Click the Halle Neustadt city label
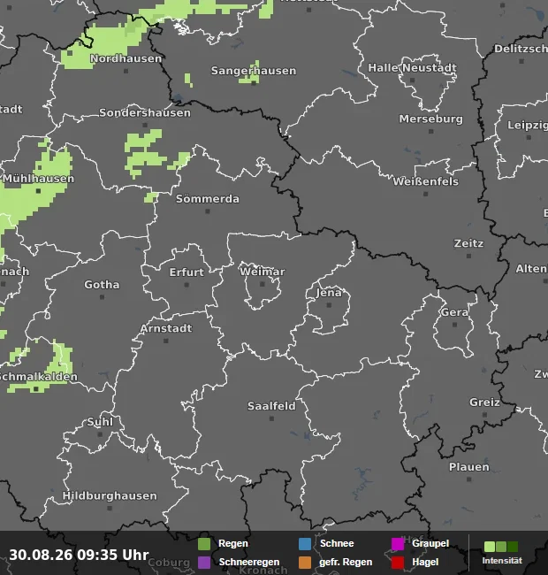548x575 pixels. pos(413,68)
